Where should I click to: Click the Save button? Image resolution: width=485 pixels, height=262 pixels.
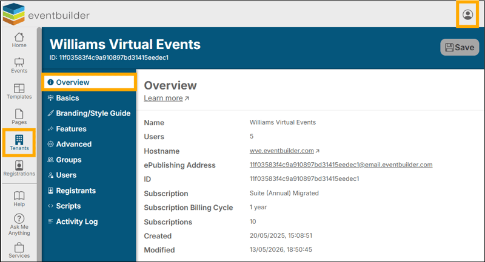click(x=460, y=47)
